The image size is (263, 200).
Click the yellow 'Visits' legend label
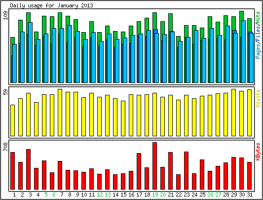pos(258,98)
